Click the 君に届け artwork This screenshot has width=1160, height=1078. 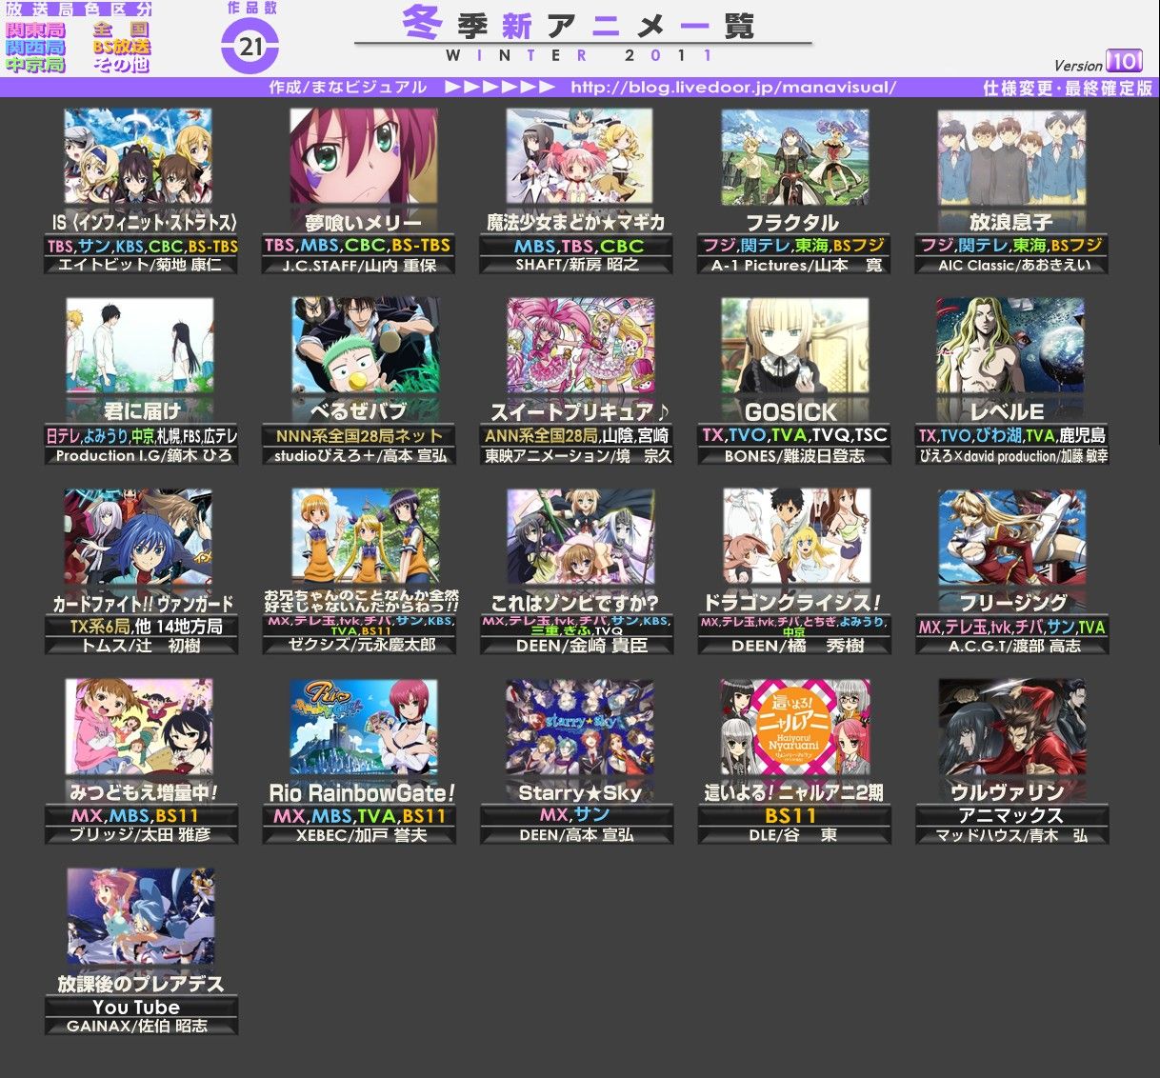tap(140, 346)
